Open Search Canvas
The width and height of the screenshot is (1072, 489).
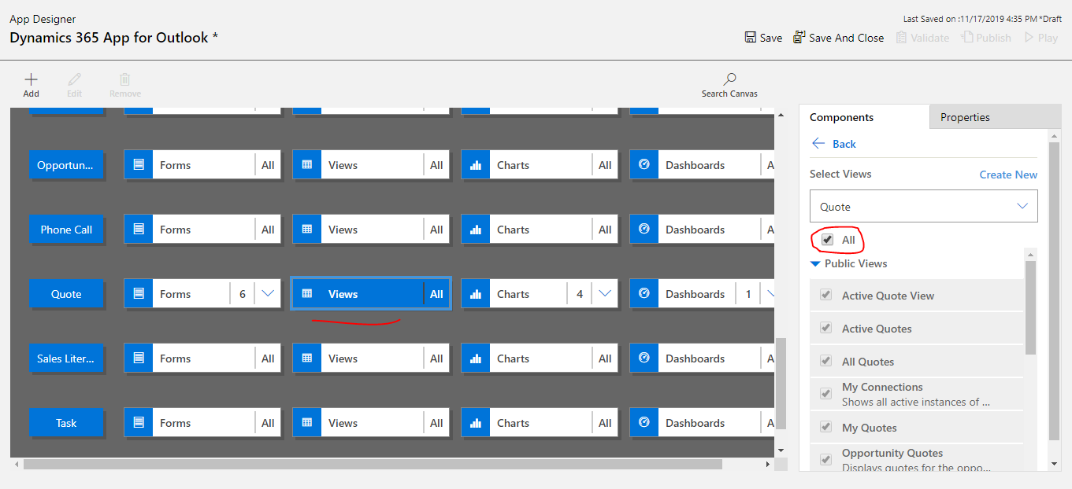(x=728, y=83)
